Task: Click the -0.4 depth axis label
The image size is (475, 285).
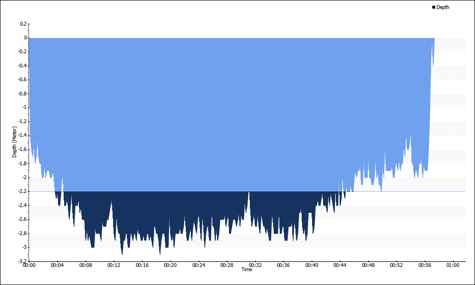Action: [x=23, y=66]
